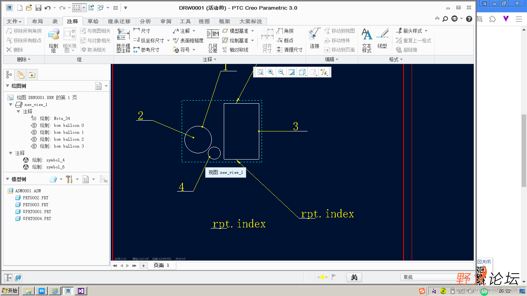Click the 连接 connect tool

[314, 39]
